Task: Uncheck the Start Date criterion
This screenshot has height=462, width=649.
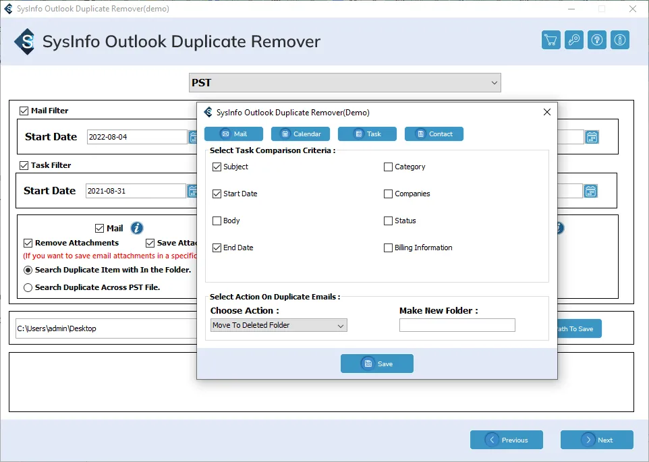Action: (x=217, y=194)
